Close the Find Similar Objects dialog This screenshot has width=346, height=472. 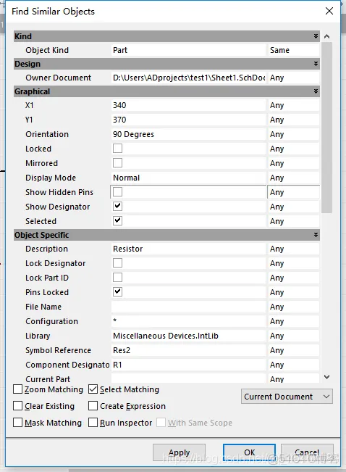point(329,11)
